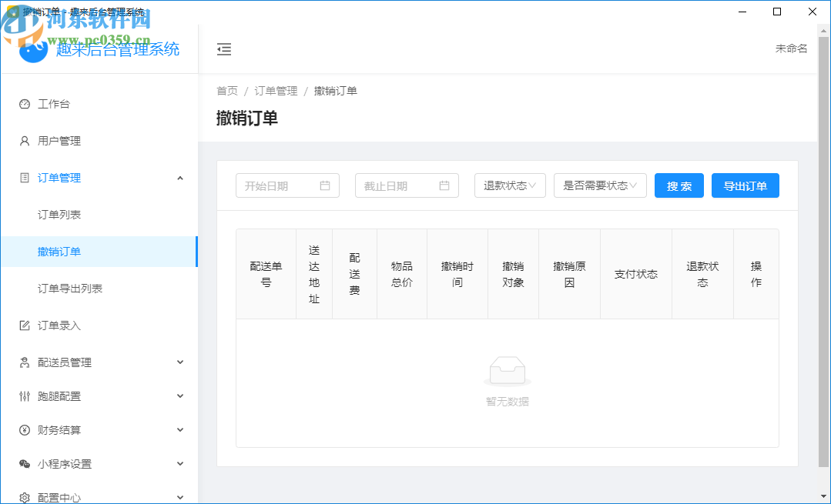Navigate to 首页 via the breadcrumb

pos(226,90)
